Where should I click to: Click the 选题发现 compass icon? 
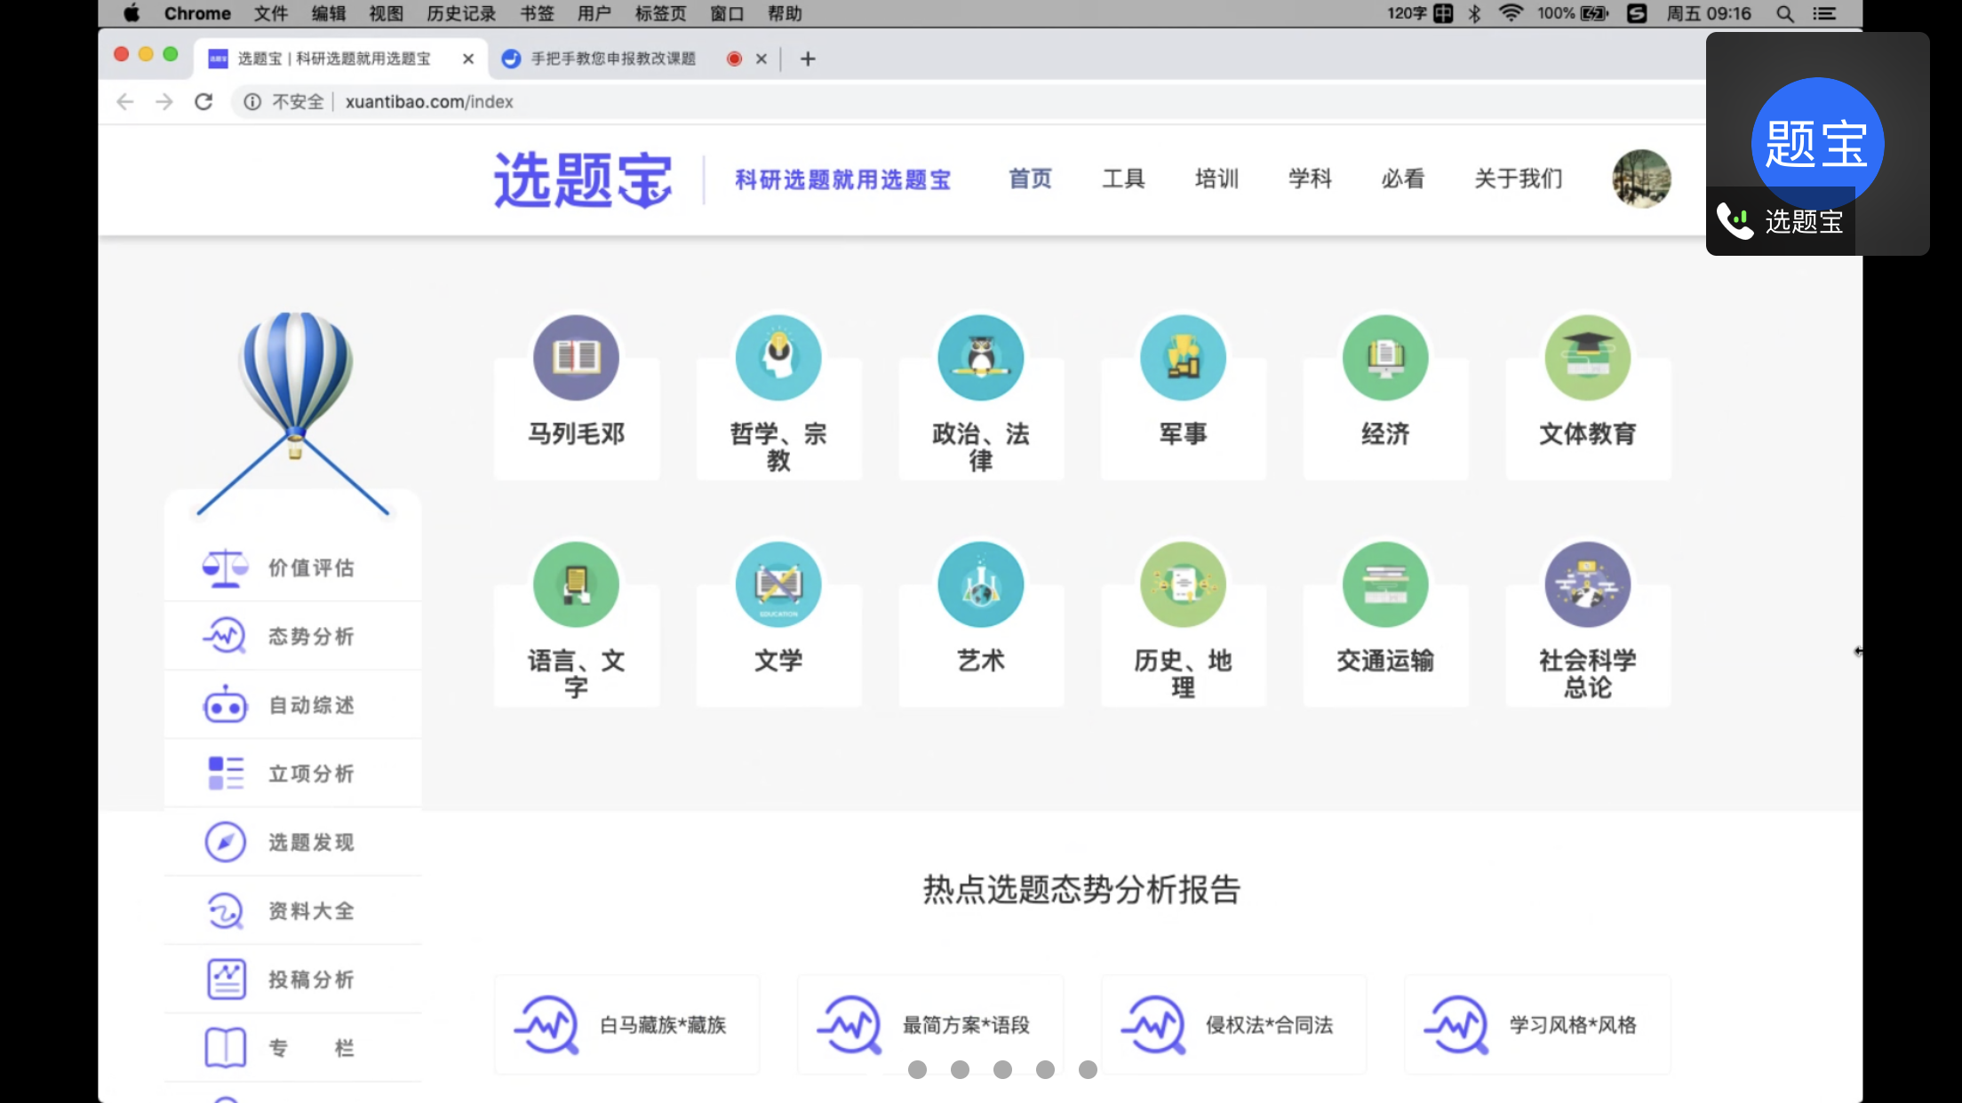point(226,842)
